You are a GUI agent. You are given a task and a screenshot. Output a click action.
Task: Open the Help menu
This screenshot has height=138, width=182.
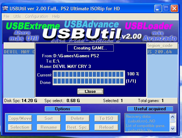tap(56, 16)
